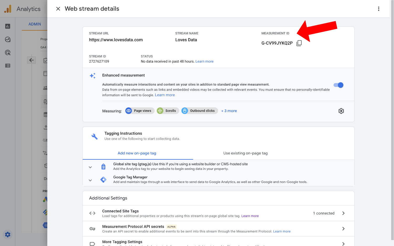Open the Reports icon in the left navigation
The image size is (394, 246).
(7, 26)
